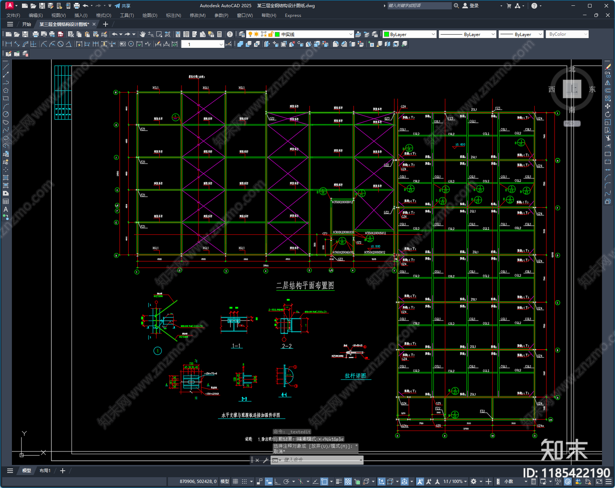Image resolution: width=615 pixels, height=488 pixels.
Task: Toggle lineweight display in status bar
Action: [339, 481]
